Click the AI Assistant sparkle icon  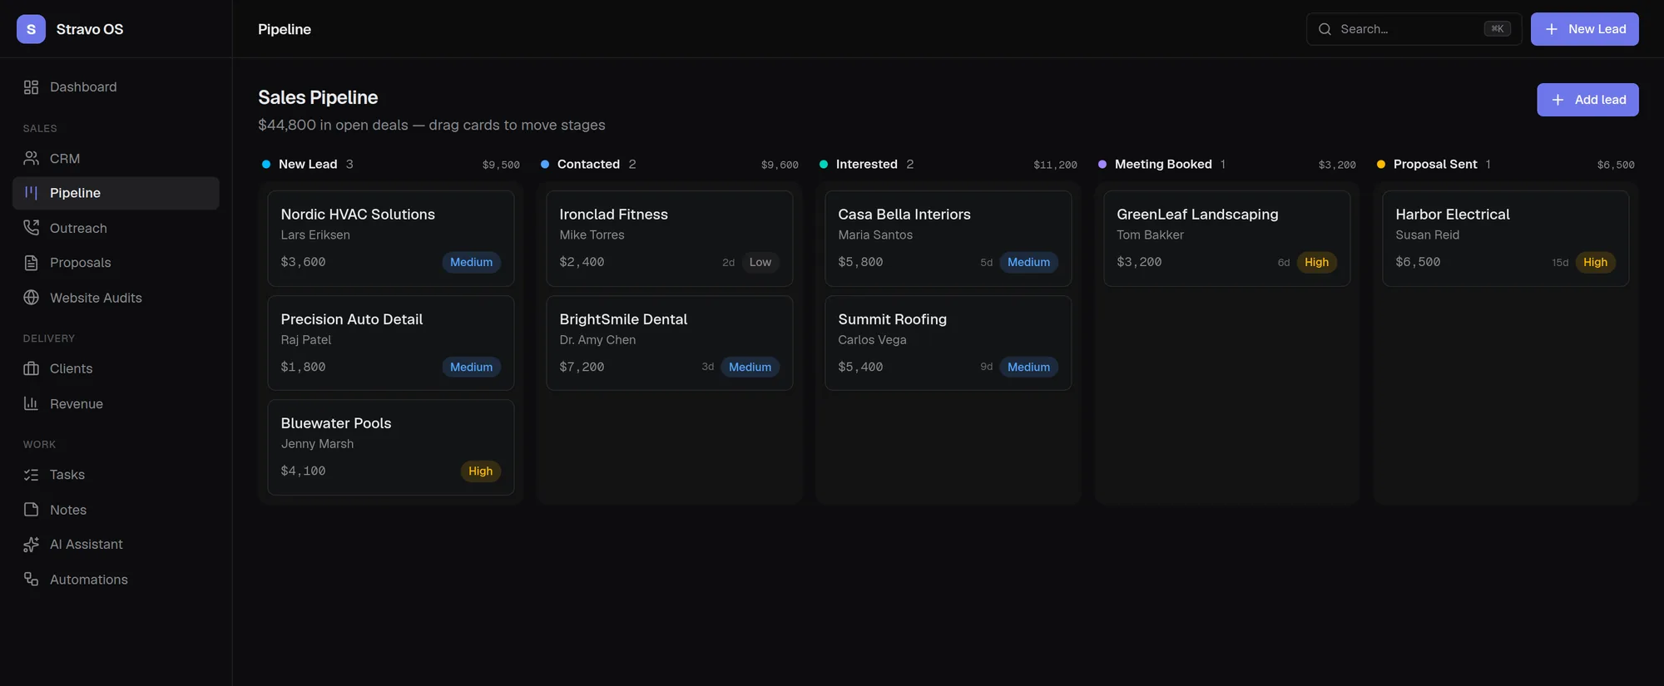[x=31, y=545]
